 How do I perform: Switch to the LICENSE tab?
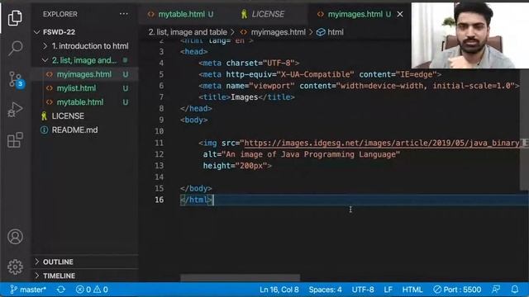click(x=263, y=14)
